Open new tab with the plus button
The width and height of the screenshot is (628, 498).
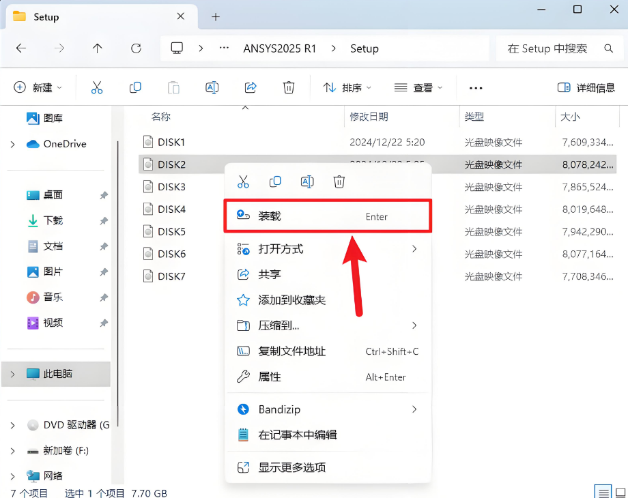pos(216,17)
